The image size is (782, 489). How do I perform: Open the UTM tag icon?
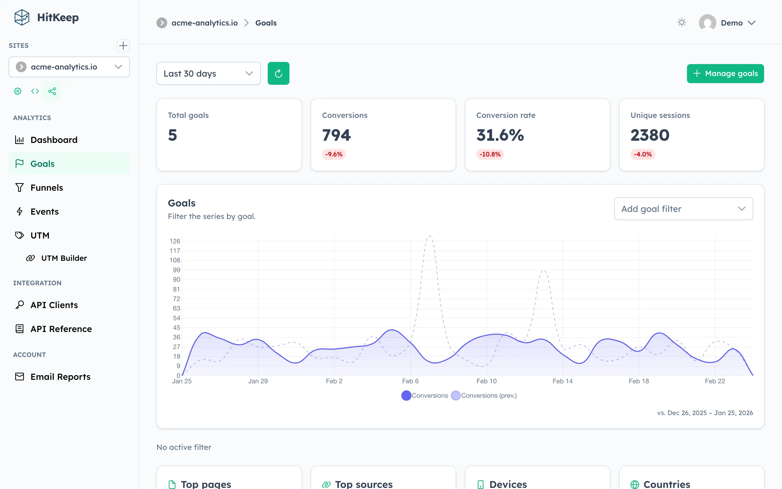(x=20, y=235)
